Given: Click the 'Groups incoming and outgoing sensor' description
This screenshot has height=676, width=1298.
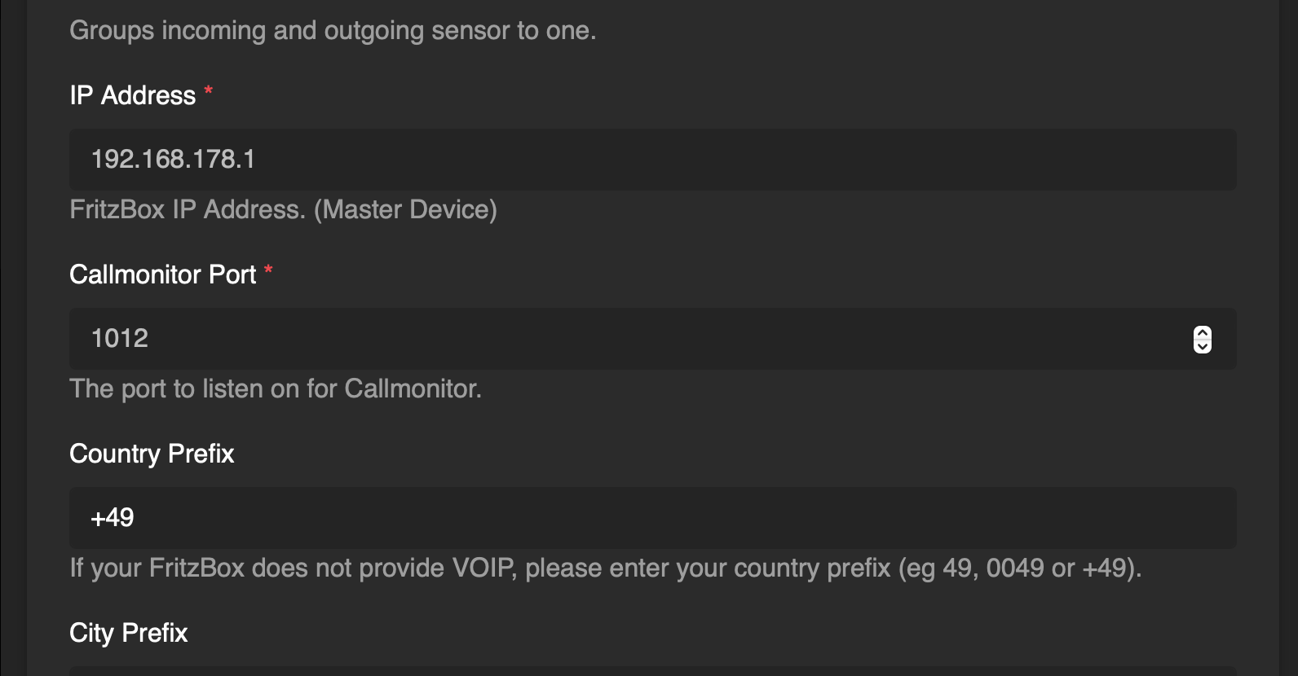Looking at the screenshot, I should 333,30.
